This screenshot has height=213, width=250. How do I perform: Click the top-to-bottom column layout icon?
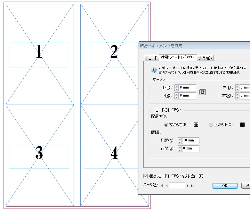242,125
